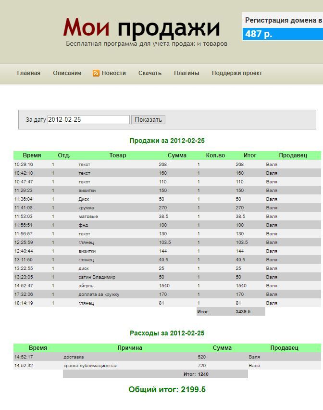Click the site tagline Бесплатная программа

tap(147, 44)
